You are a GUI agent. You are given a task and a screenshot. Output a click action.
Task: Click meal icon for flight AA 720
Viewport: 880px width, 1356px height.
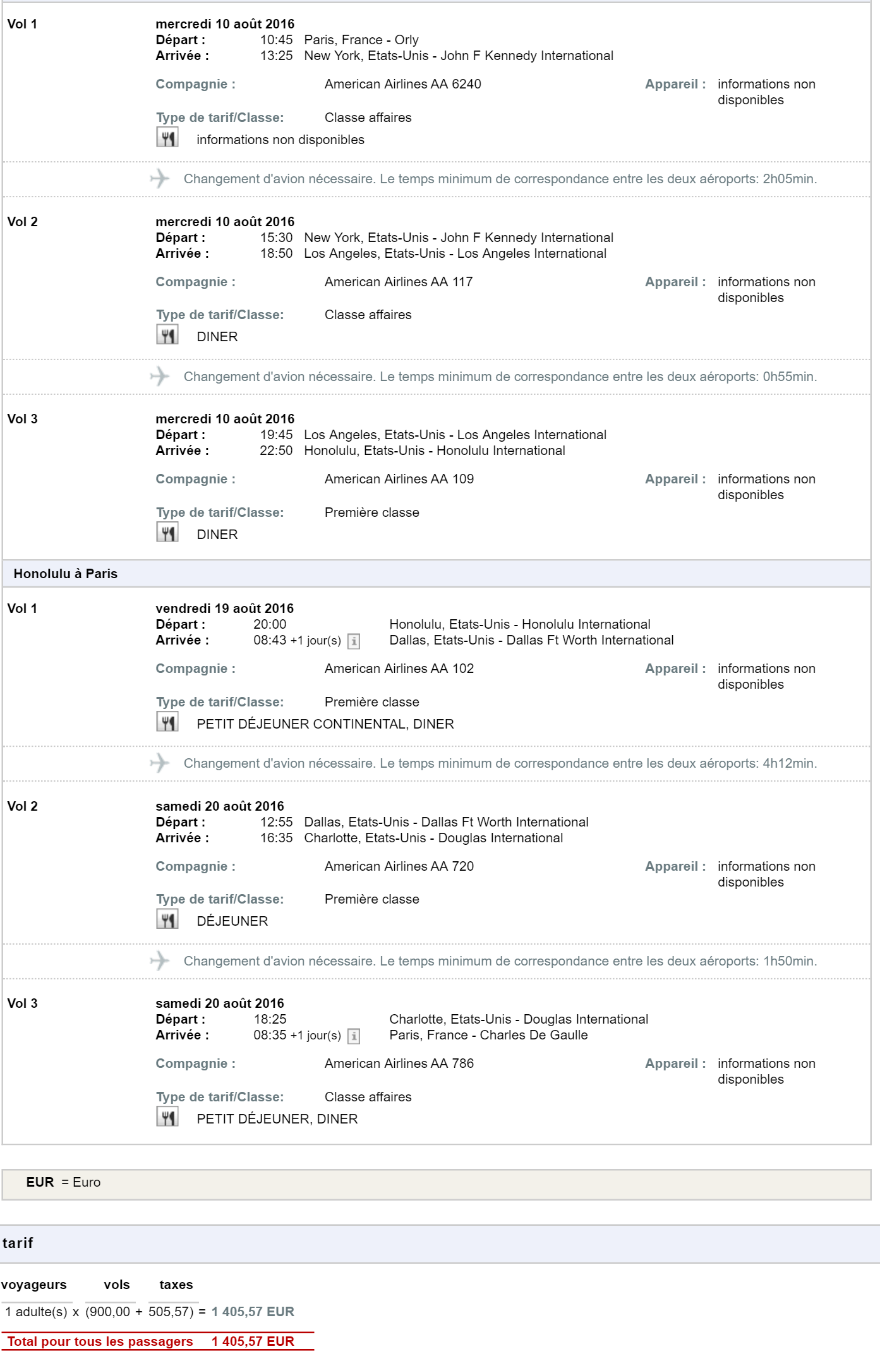167,919
